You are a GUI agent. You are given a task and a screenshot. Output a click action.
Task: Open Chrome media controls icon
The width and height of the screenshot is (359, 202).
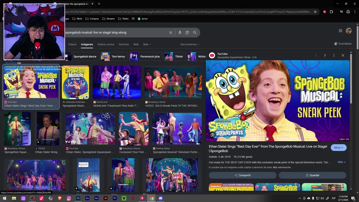(341, 12)
